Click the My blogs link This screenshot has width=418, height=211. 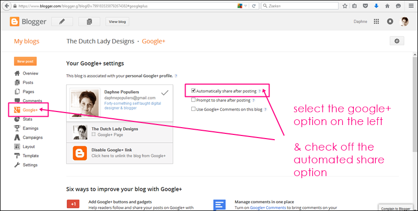point(27,41)
